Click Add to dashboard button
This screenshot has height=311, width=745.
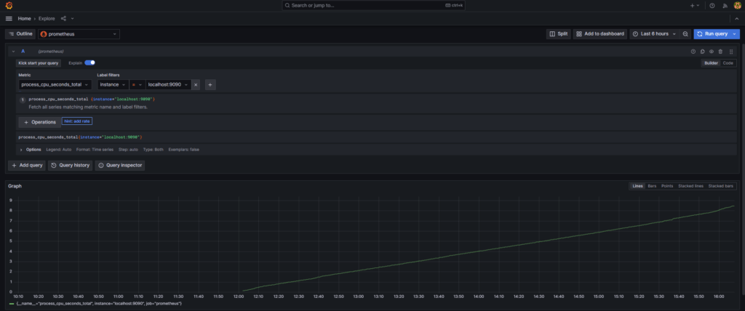point(600,34)
